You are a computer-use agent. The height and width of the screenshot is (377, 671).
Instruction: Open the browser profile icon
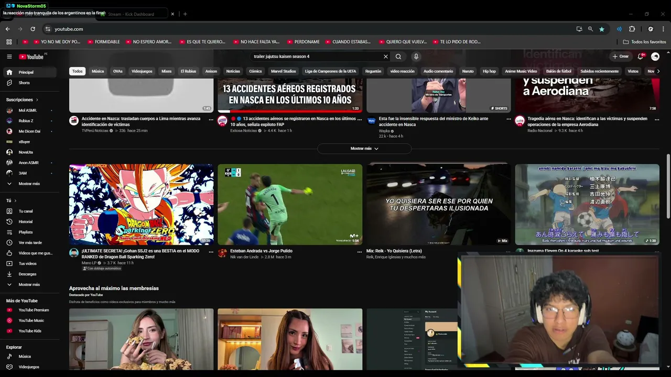(x=651, y=29)
